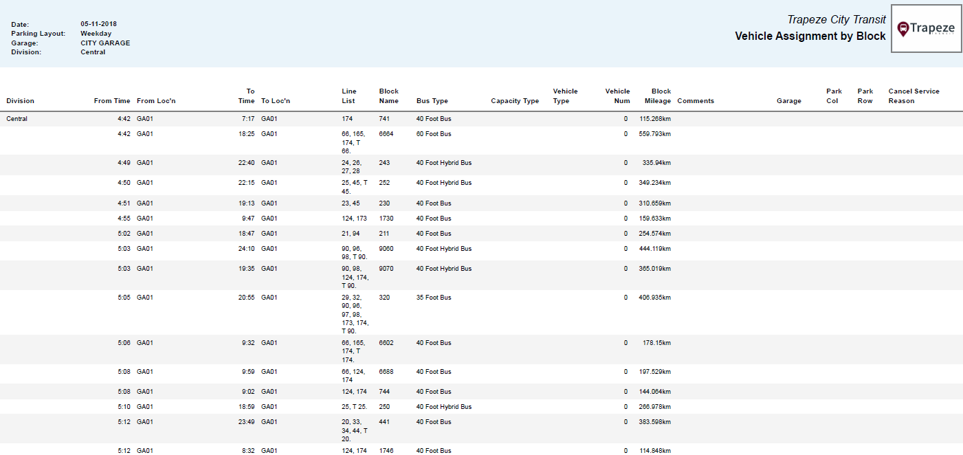
Task: Sort by the From Time column header
Action: pyautogui.click(x=112, y=100)
